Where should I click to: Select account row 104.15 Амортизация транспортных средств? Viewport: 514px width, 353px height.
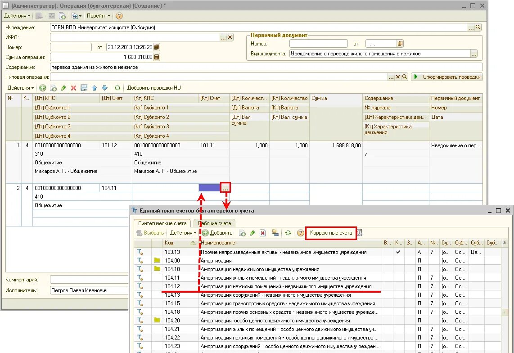317,303
